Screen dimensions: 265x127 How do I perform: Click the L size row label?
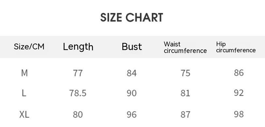24,93
